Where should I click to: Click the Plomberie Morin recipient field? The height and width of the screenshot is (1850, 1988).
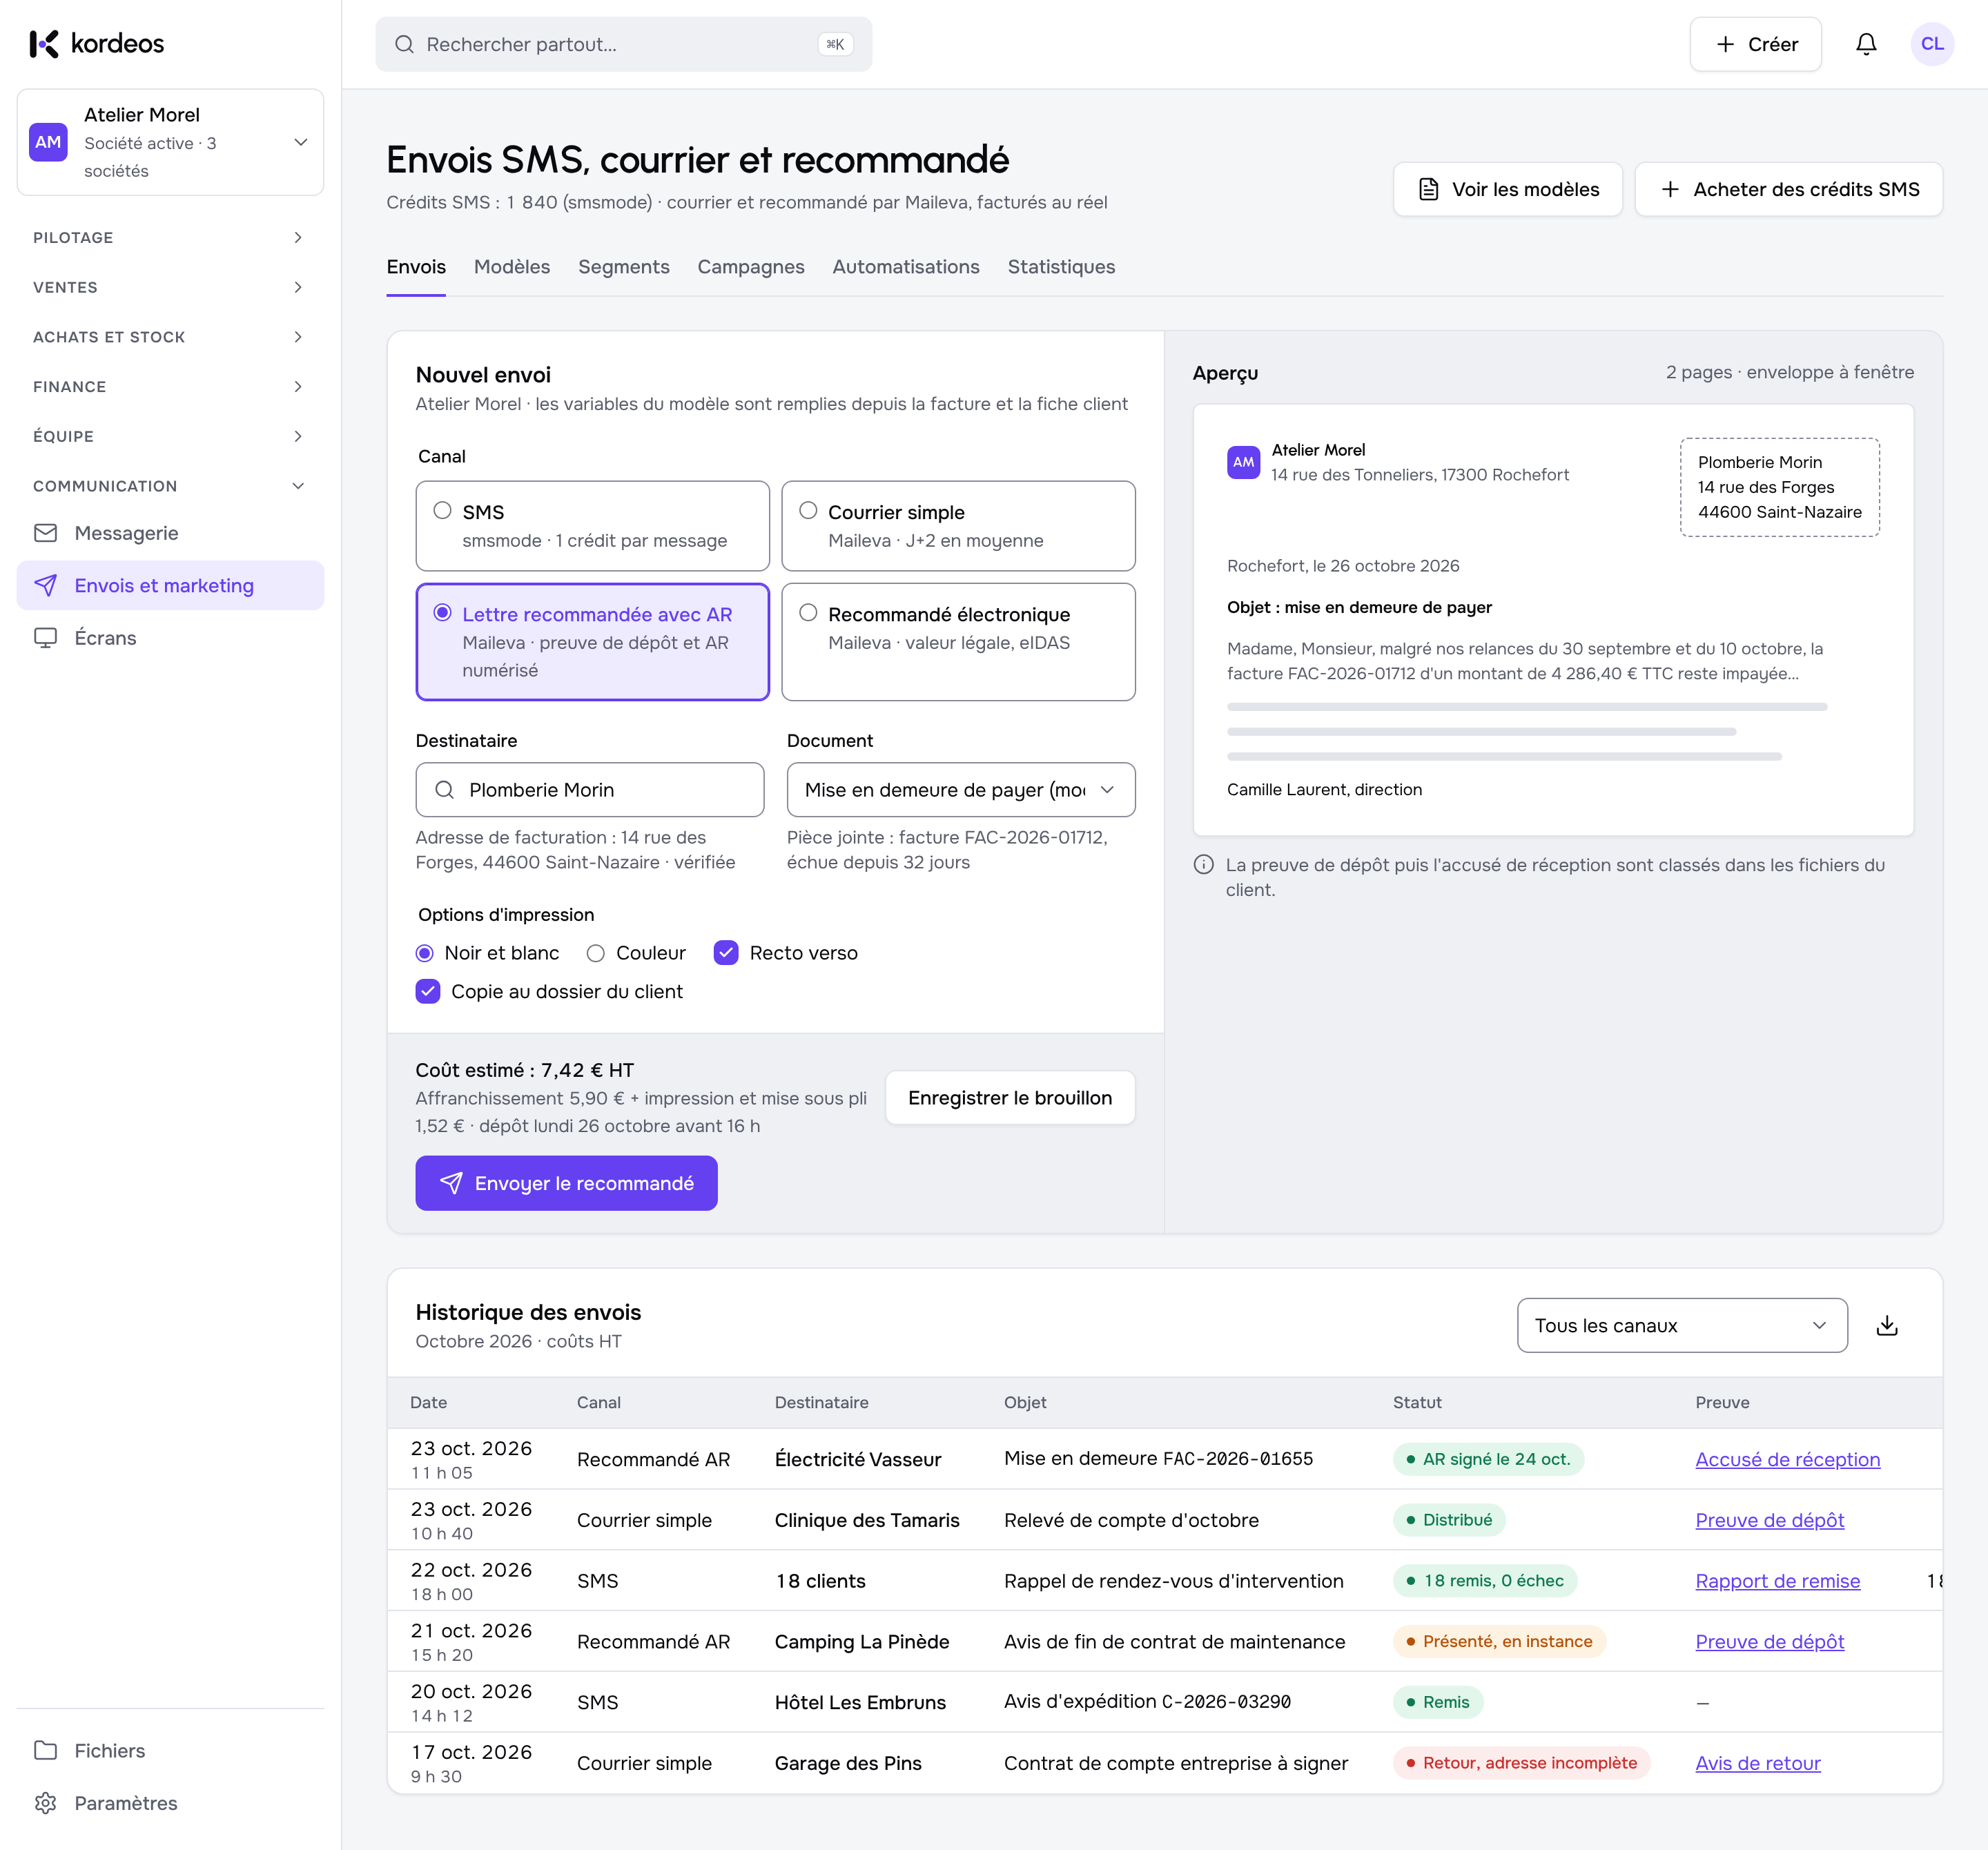590,790
